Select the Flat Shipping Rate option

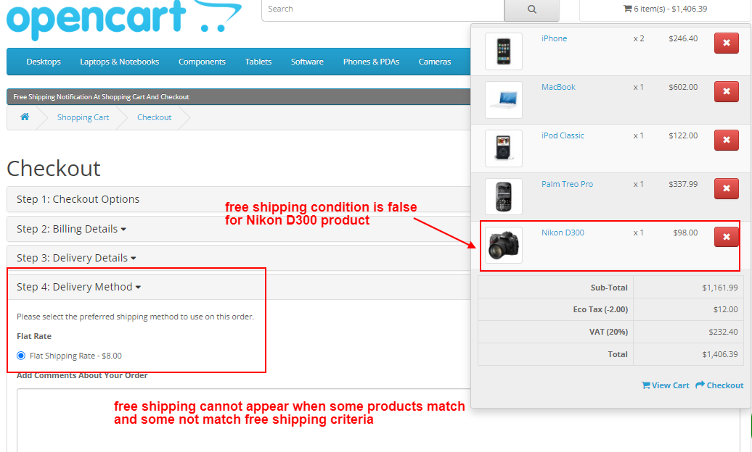point(22,355)
